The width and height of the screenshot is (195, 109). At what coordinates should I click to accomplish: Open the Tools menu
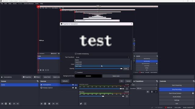(37, 4)
